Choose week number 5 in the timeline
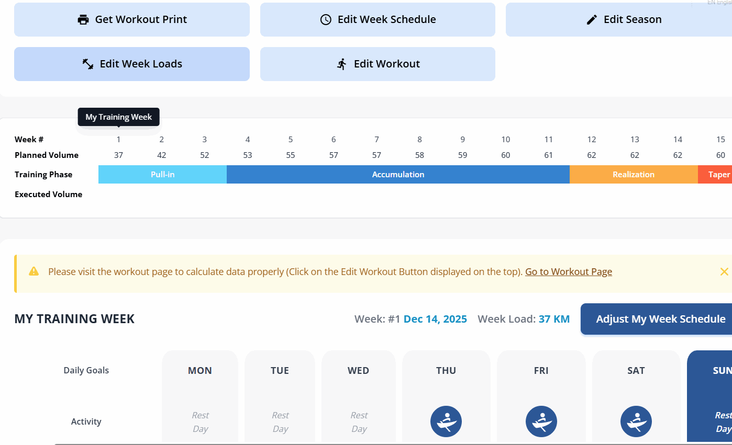The image size is (732, 445). [x=291, y=140]
